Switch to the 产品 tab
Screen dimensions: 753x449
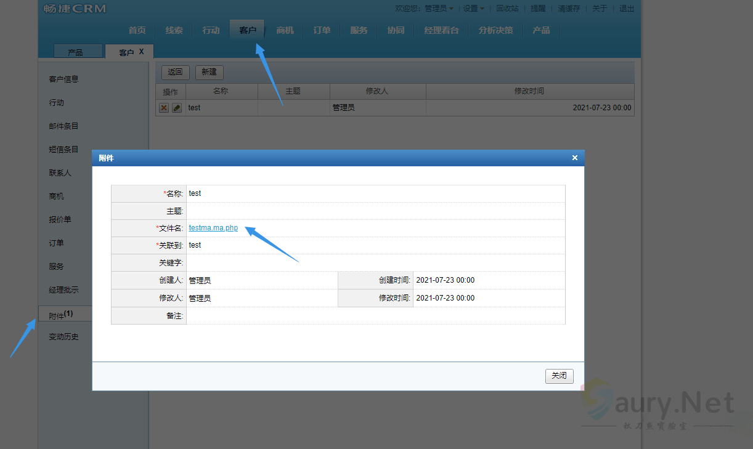click(75, 52)
